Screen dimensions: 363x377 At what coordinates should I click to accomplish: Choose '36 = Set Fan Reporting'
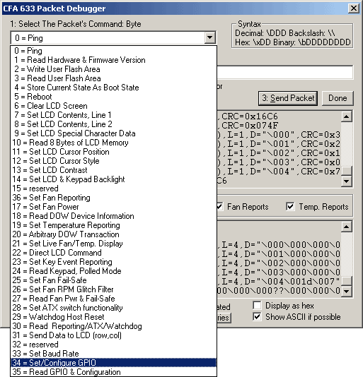pos(113,198)
